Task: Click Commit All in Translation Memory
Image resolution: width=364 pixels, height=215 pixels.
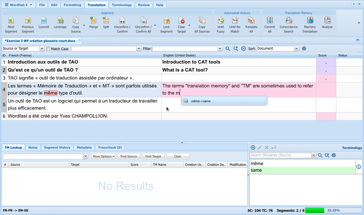Action: [x=269, y=25]
